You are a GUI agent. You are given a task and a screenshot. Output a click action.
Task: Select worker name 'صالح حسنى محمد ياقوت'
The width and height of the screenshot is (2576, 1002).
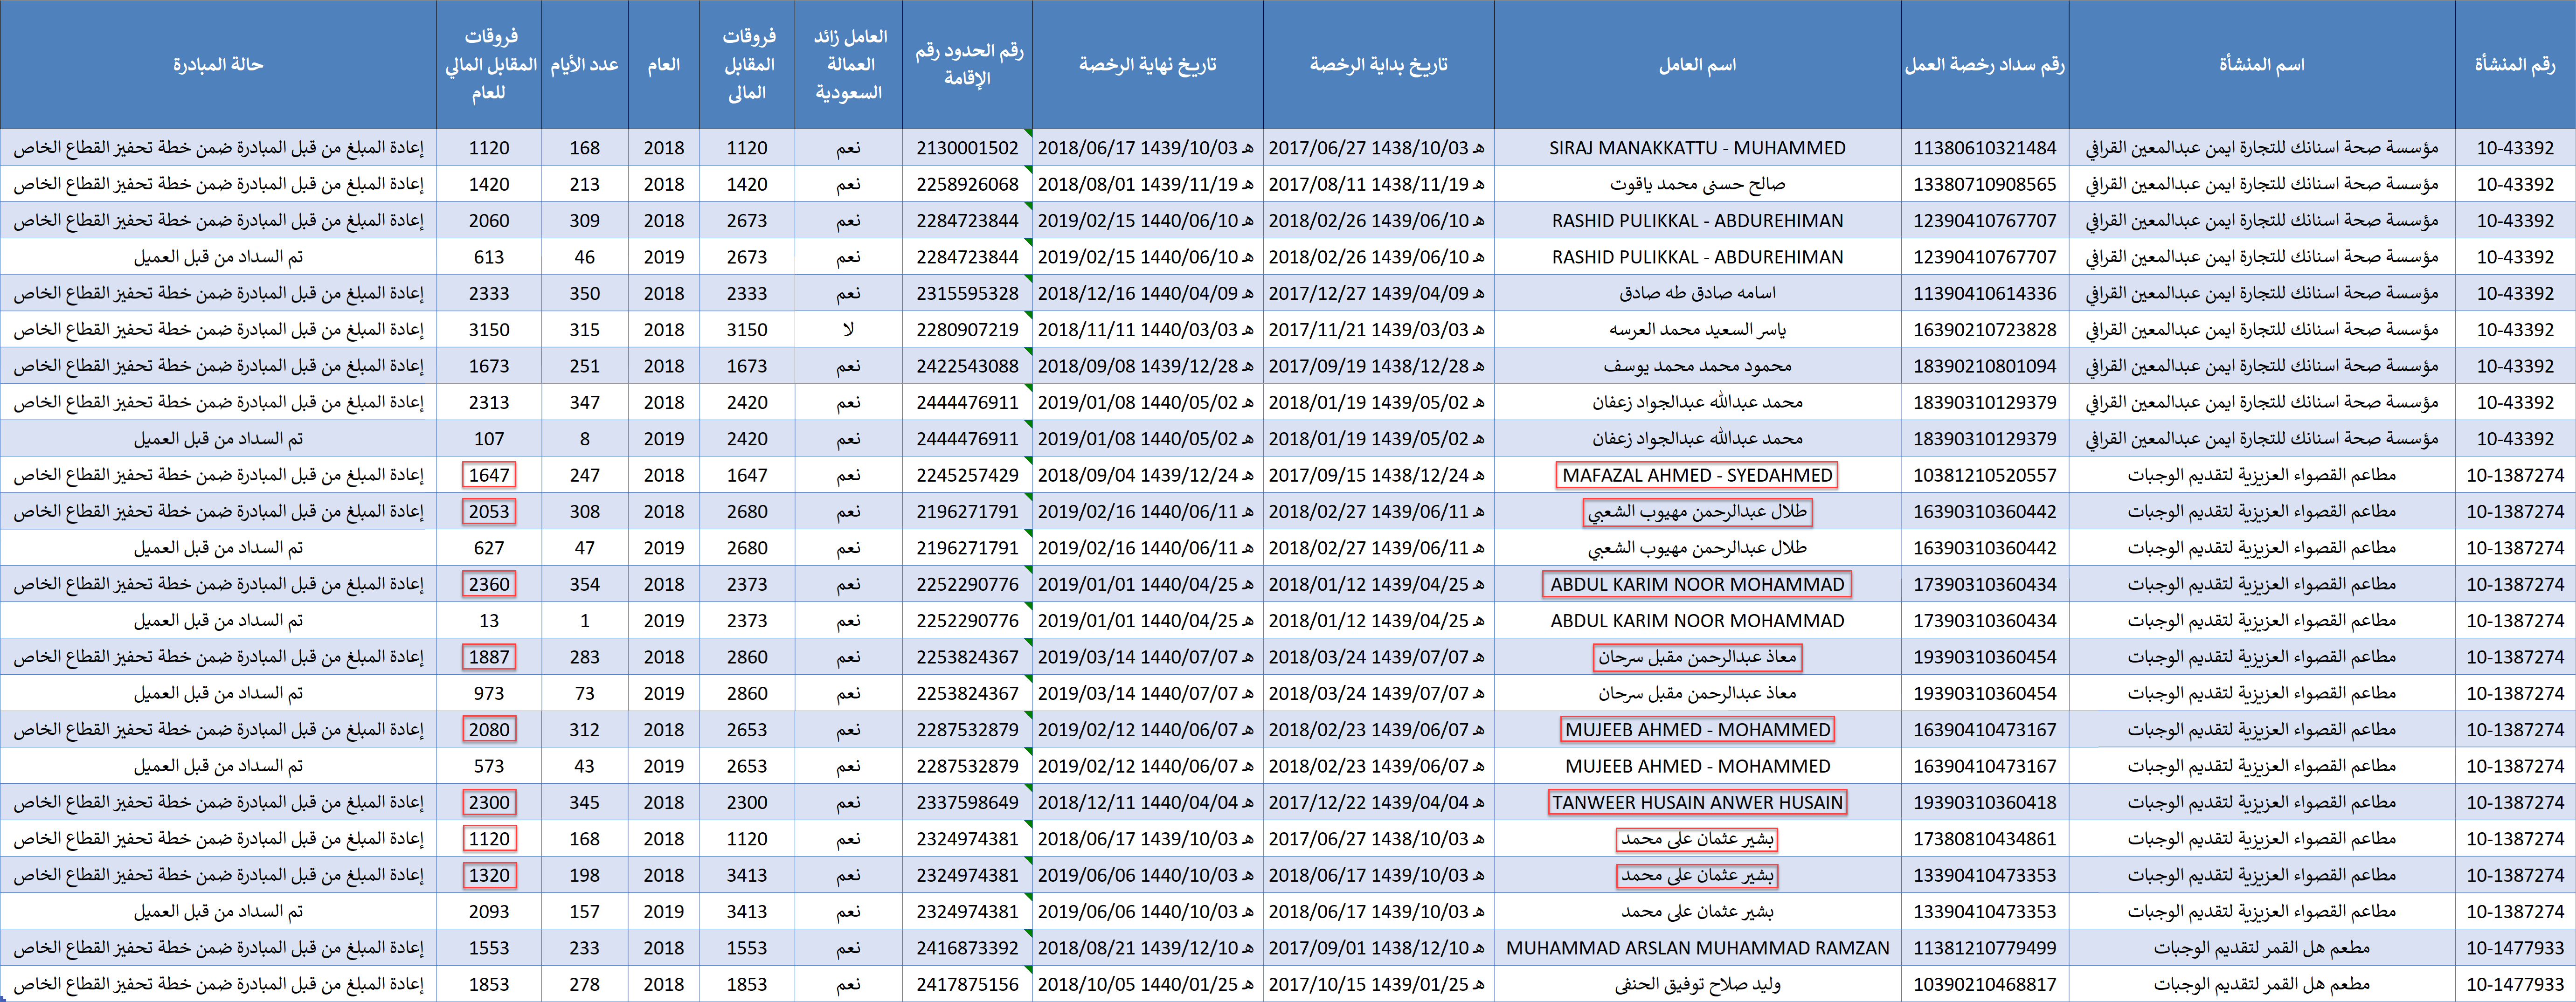[1697, 184]
